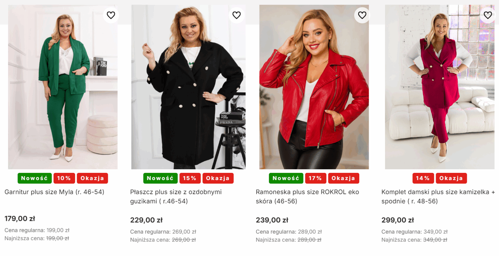The width and height of the screenshot is (499, 256).
Task: Select 17% discount badge on Ramoneska
Action: [x=315, y=178]
